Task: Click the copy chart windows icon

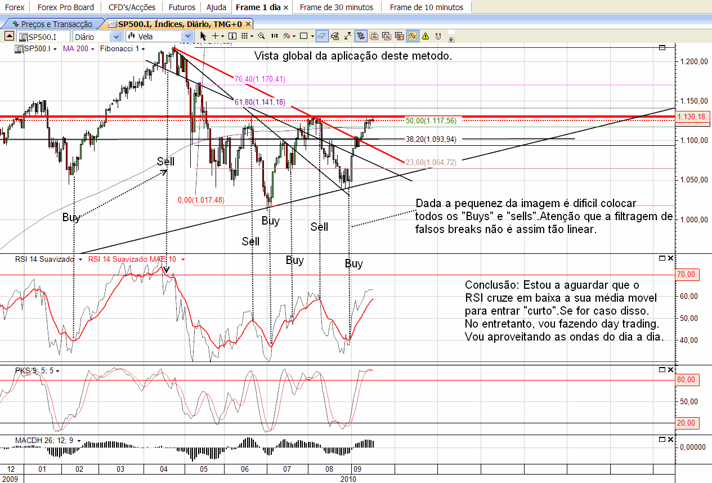Action: [x=387, y=36]
